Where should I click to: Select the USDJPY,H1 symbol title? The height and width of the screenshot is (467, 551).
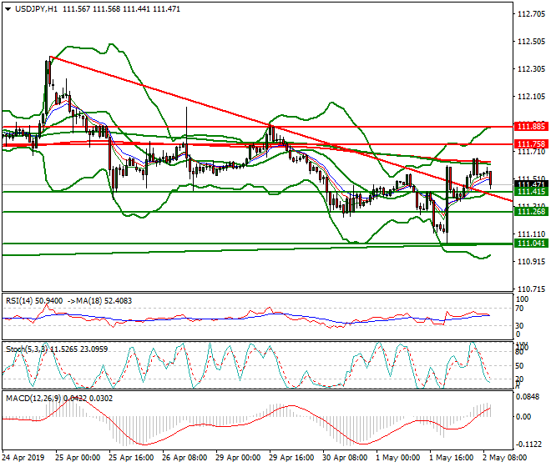(x=36, y=9)
